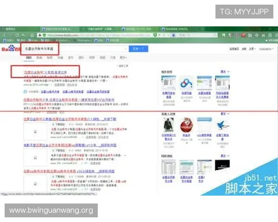Click the green security shield in address bar
This screenshot has height=222, width=278.
(44, 35)
